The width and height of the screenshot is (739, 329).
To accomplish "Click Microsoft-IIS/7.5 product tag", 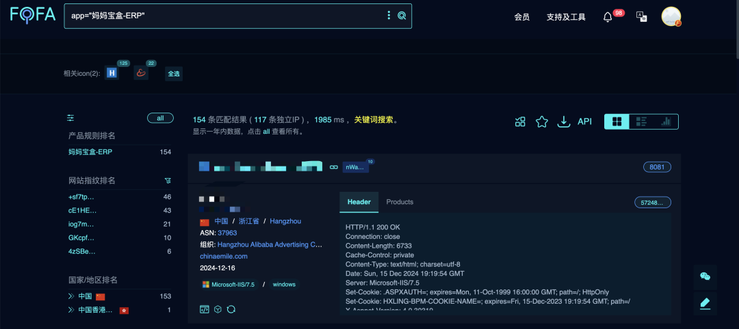I will [x=229, y=285].
